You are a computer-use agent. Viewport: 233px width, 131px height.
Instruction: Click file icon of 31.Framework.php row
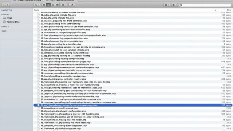[x=39, y=82]
